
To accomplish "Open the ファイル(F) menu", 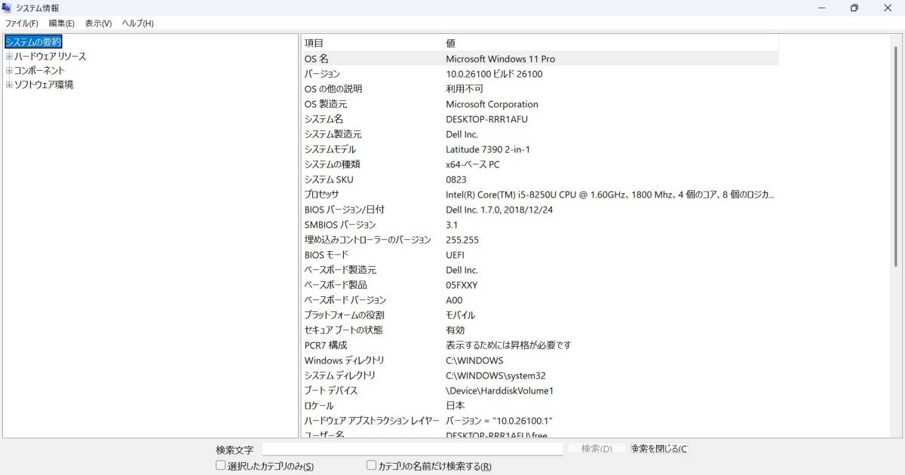I will [x=21, y=23].
